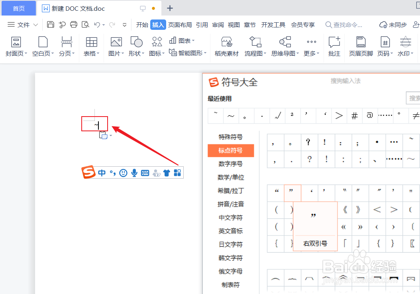This screenshot has width=420, height=294.
Task: Open the soft keyboard from Sogou toolbar
Action: click(145, 172)
